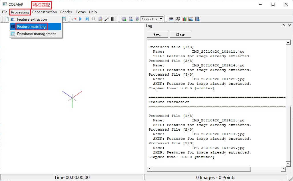Viewport: 293px width, 181px height.
Task: Choose Database management from the Processing menu
Action: pyautogui.click(x=35, y=34)
